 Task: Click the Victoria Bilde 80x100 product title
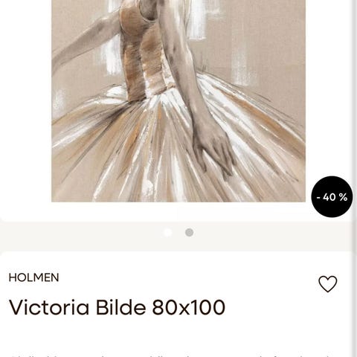[117, 307]
